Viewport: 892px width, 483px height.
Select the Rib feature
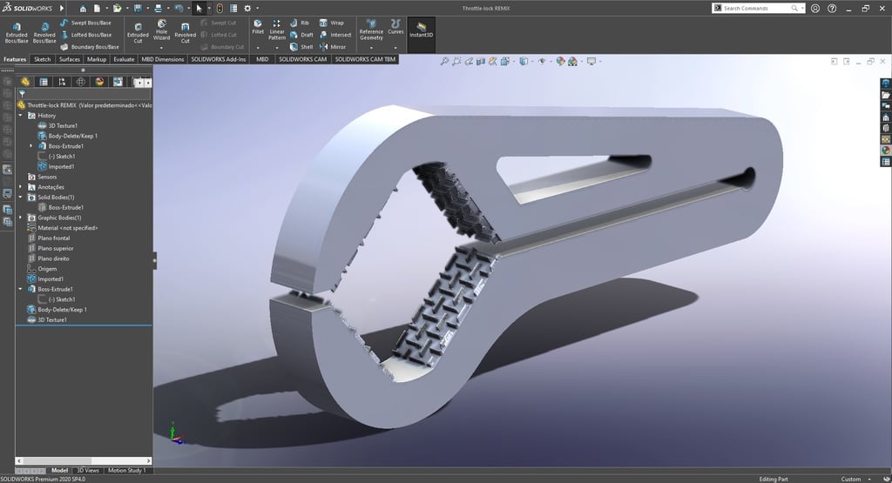[300, 23]
